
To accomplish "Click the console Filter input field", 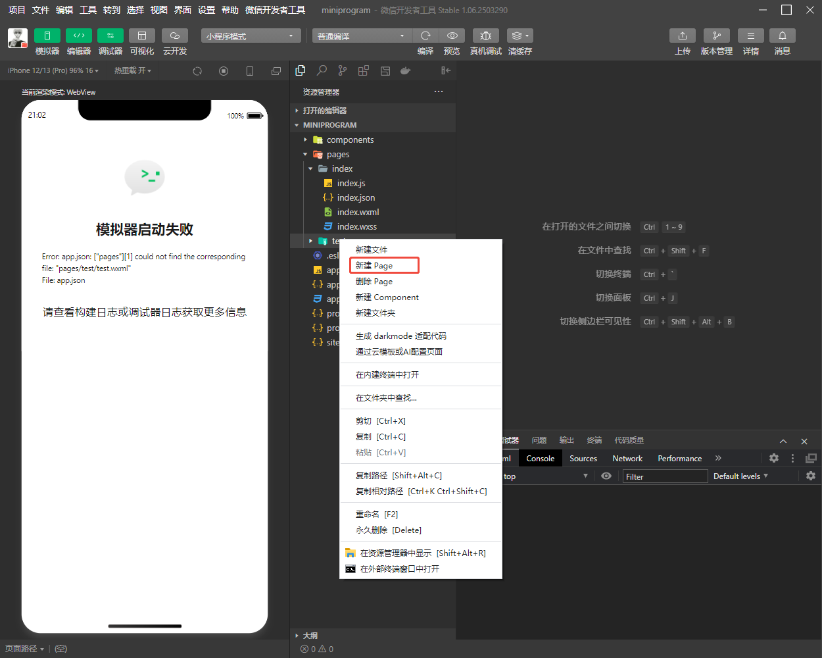I will [x=665, y=476].
